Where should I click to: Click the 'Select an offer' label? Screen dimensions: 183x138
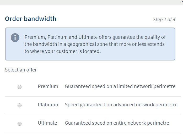pos(21,70)
